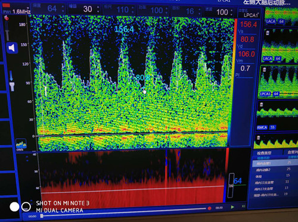Click the depth gate marker showing 16
The width and height of the screenshot is (298, 222).
(x=231, y=186)
